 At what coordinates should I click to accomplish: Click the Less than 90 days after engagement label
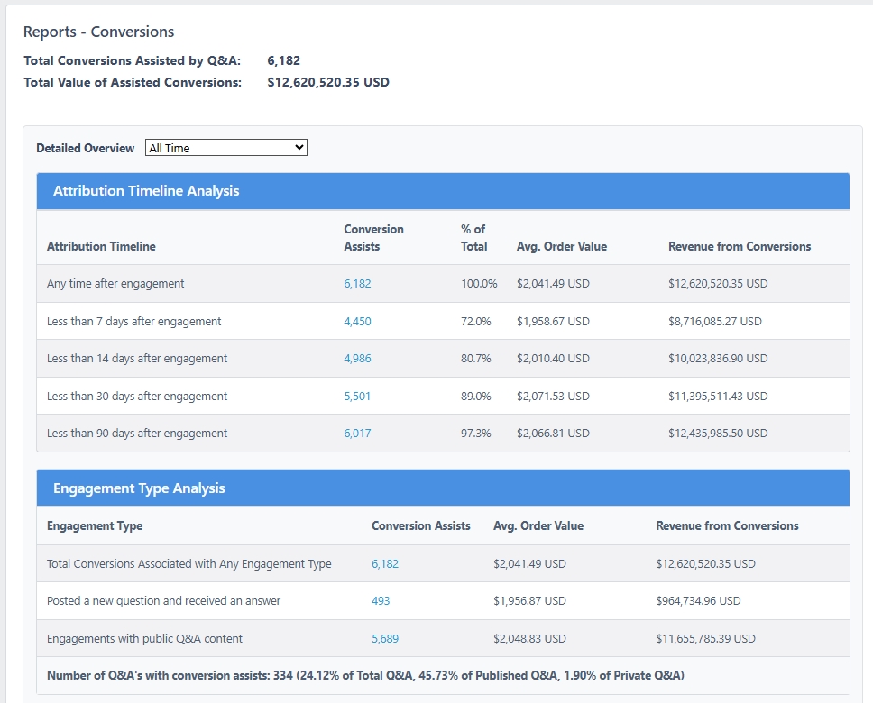[x=137, y=434]
